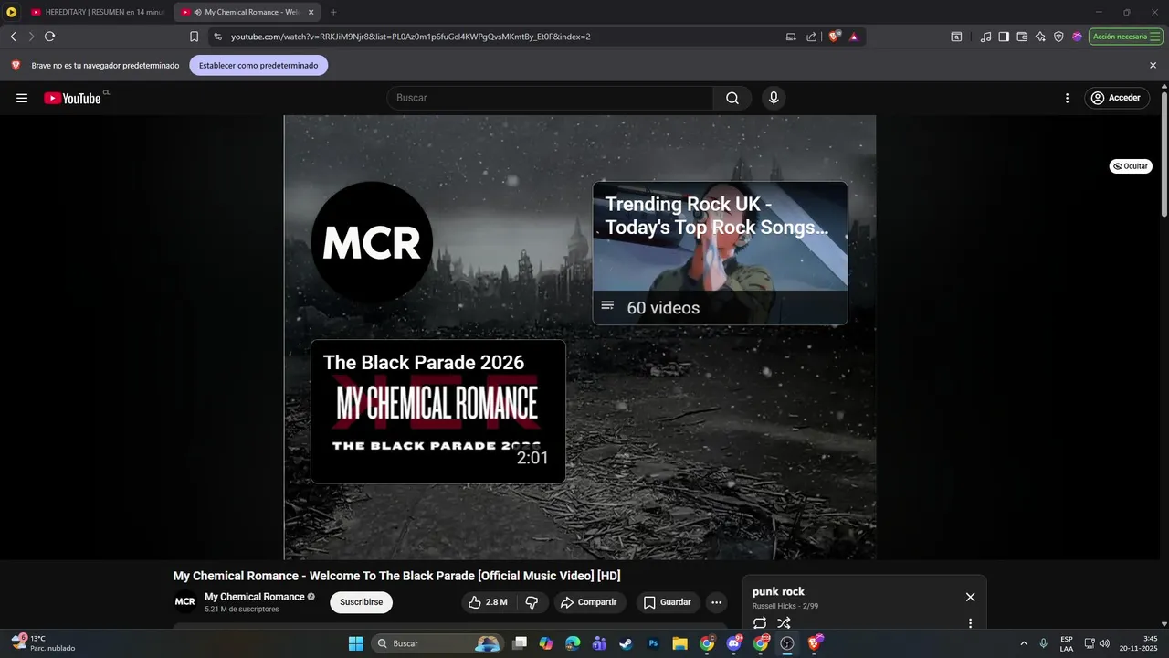Click the browser address bar URL
This screenshot has width=1169, height=658.
(x=411, y=37)
